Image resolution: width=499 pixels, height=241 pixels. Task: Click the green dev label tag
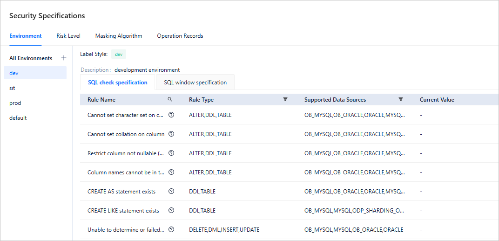(x=119, y=55)
